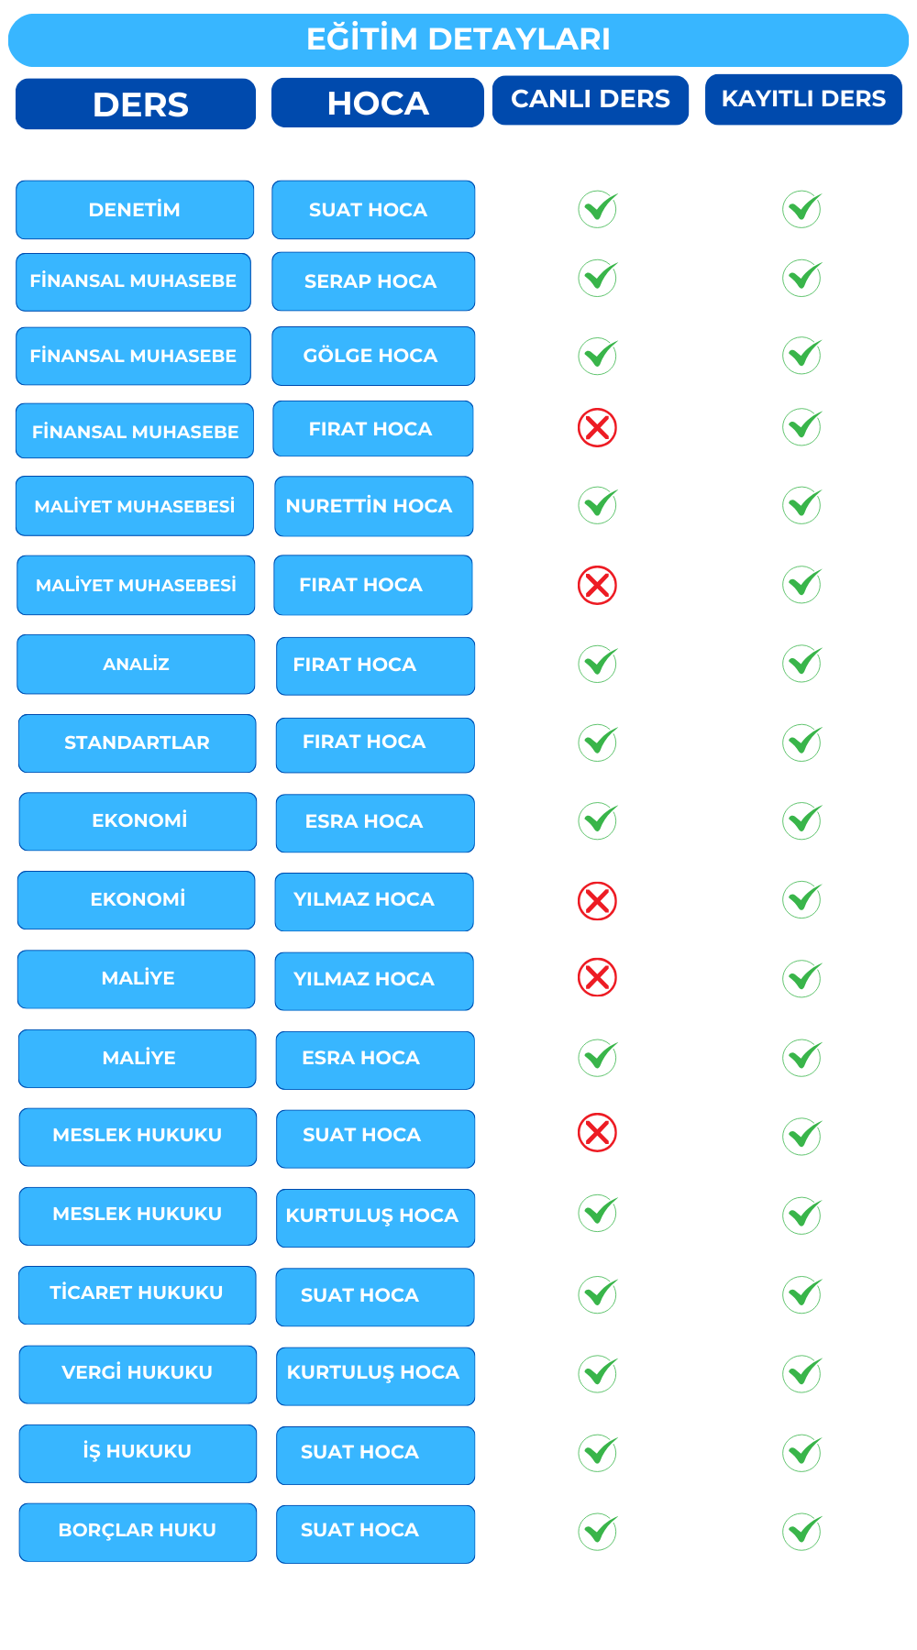Click the Canlı Ders checkmark for Vergi Hukuku
917x1650 pixels.
[x=598, y=1373]
